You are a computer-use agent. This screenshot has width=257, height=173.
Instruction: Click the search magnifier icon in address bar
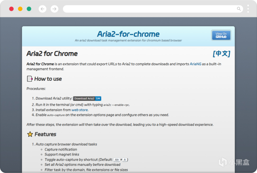239,9
